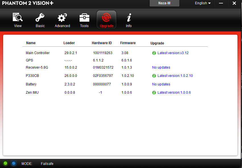Viewport: 242px width, 168px height.
Task: Select the Upgrade globe icon
Action: (106, 17)
